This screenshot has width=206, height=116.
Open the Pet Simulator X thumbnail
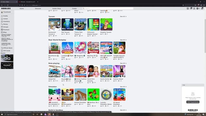click(x=54, y=94)
